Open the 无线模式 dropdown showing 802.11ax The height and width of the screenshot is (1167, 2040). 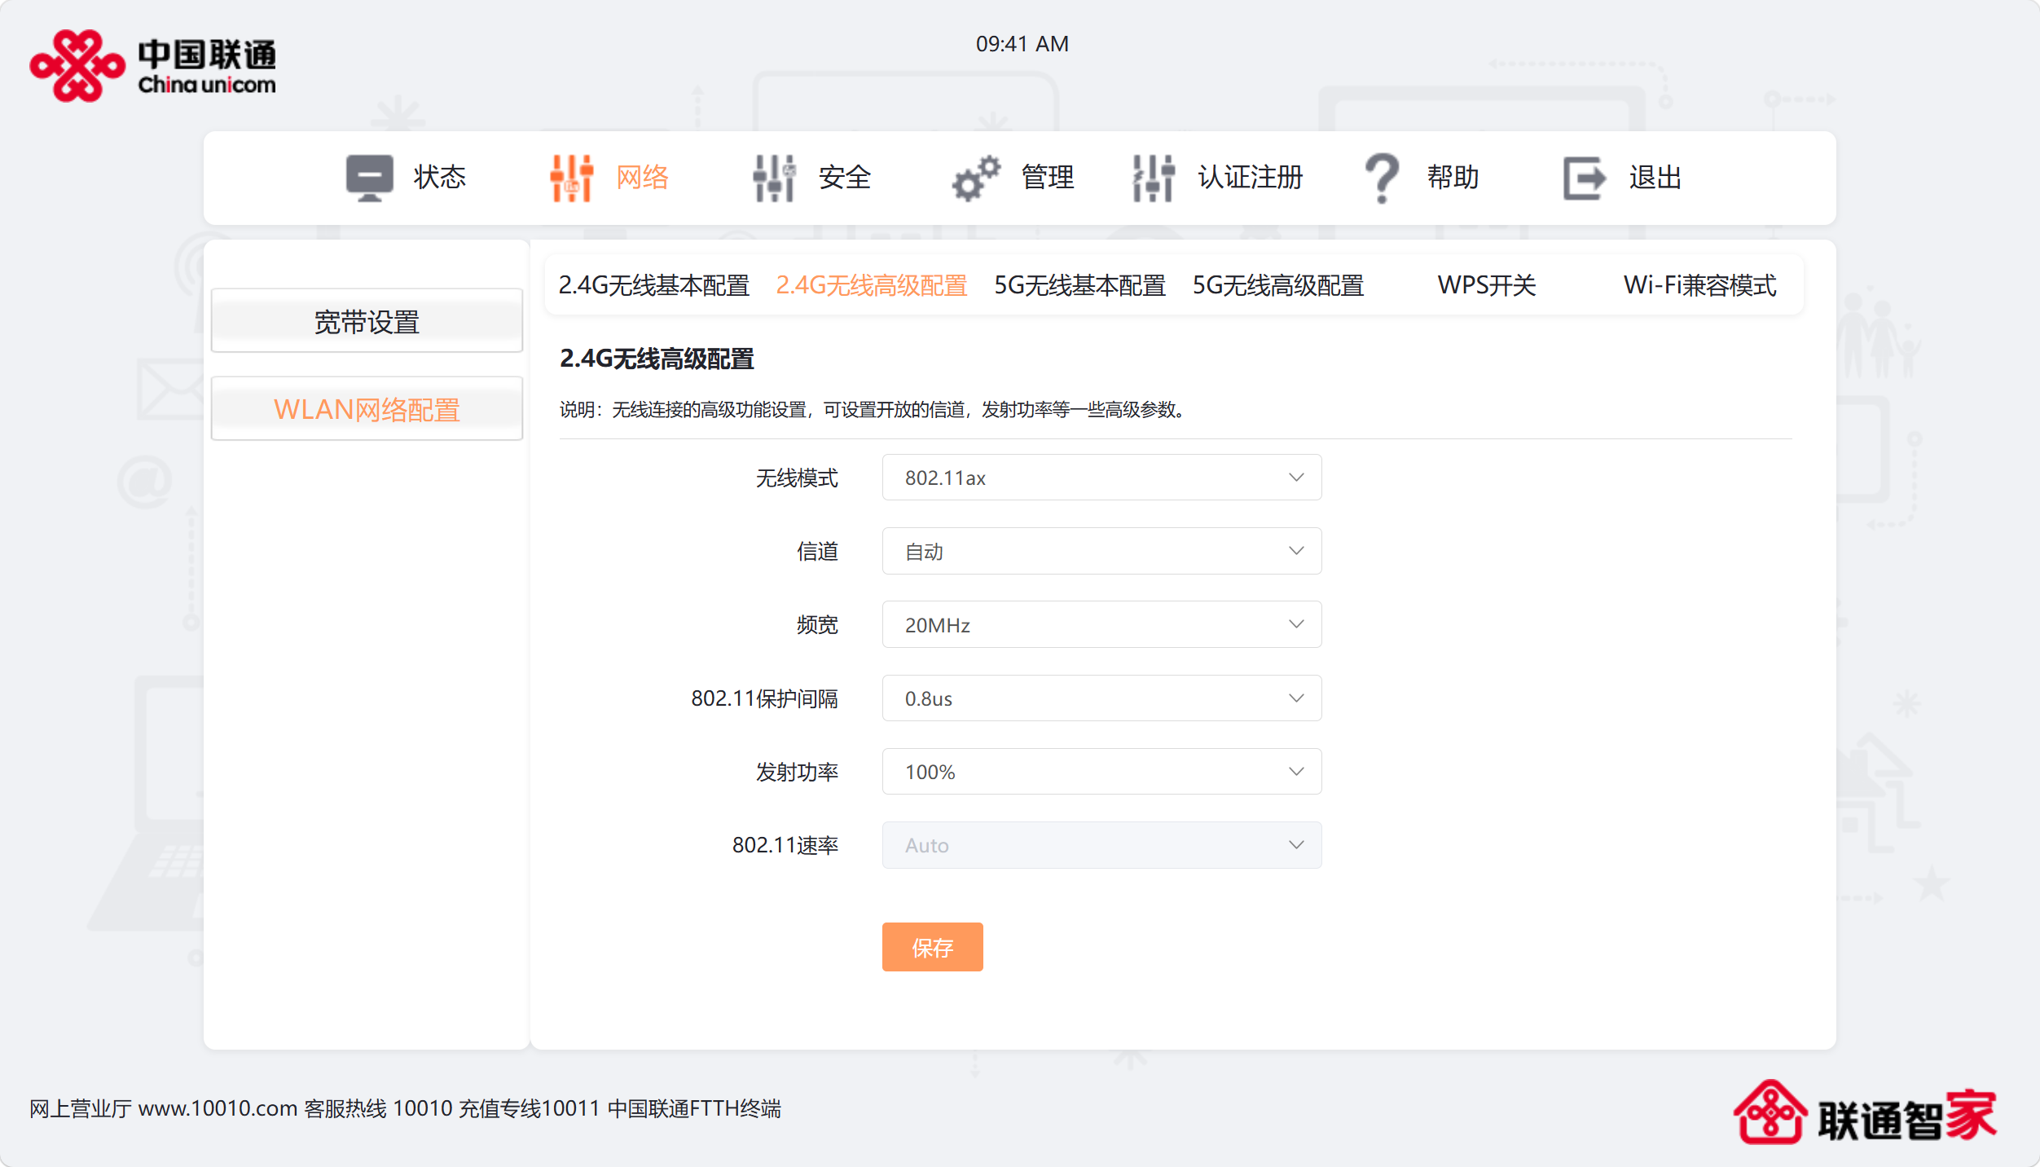[1101, 478]
